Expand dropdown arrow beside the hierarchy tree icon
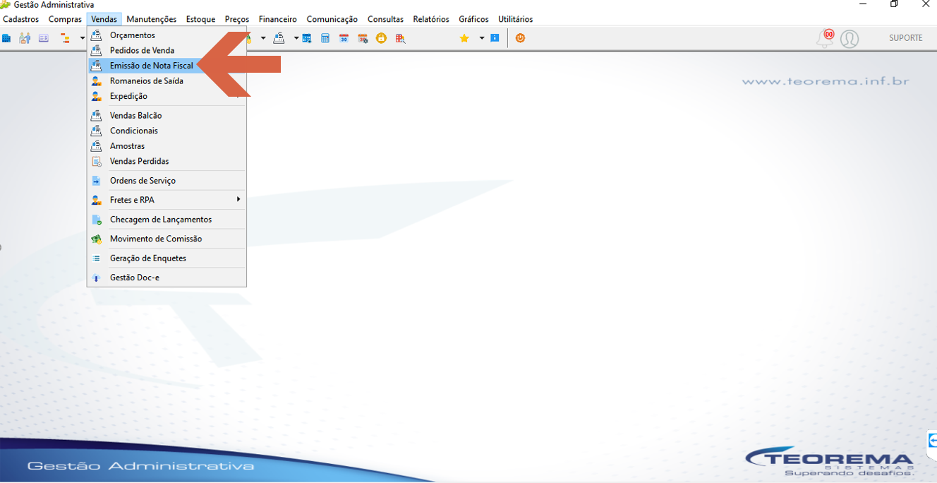 pyautogui.click(x=82, y=38)
